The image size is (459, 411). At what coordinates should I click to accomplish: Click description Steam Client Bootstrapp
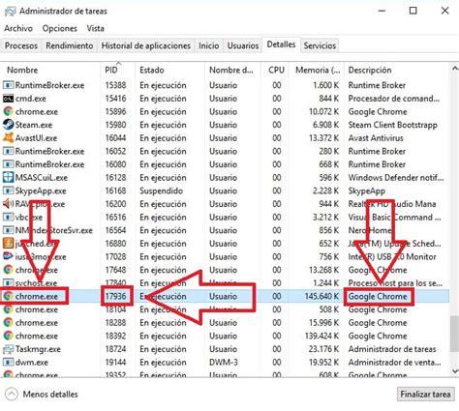392,125
